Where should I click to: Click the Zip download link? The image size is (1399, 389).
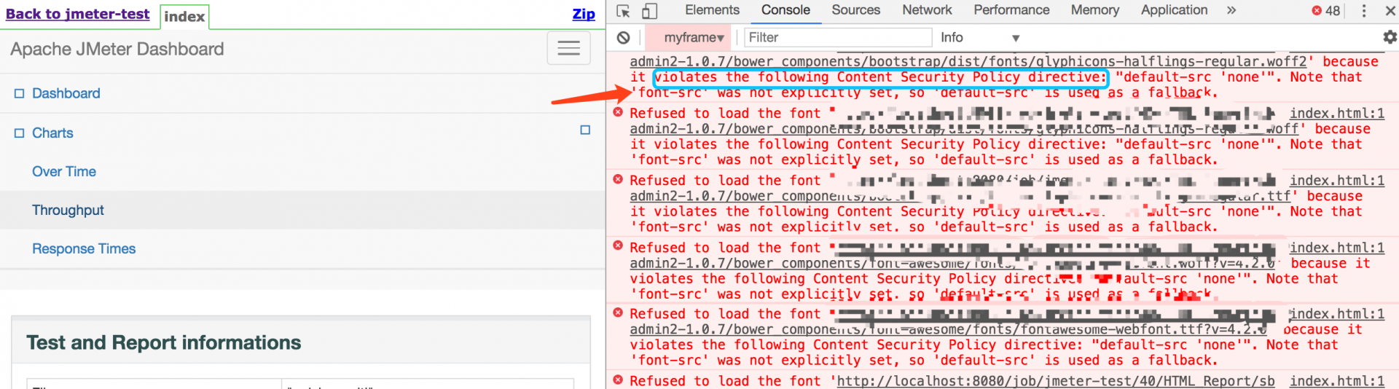tap(584, 14)
